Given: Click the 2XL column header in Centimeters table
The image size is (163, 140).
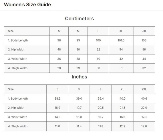Looking at the screenshot, I should point(144,31).
